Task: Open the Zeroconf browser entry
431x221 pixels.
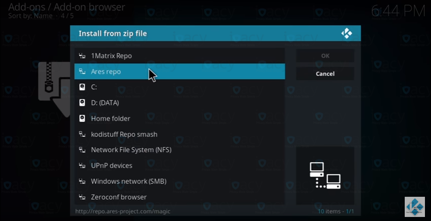Action: (x=179, y=197)
